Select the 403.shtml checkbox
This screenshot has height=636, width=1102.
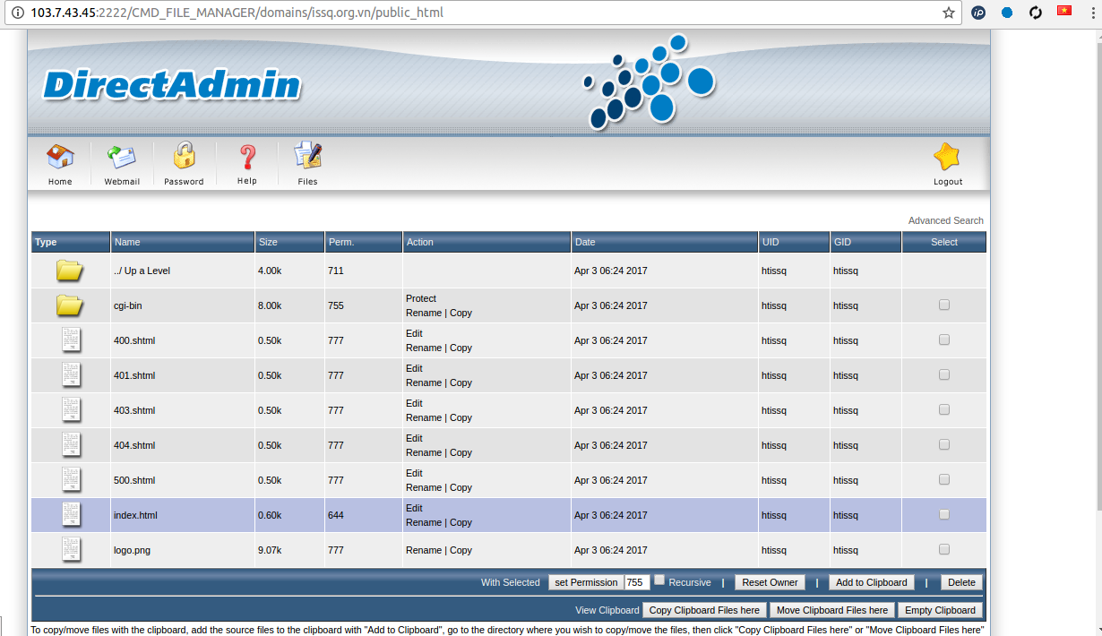944,409
